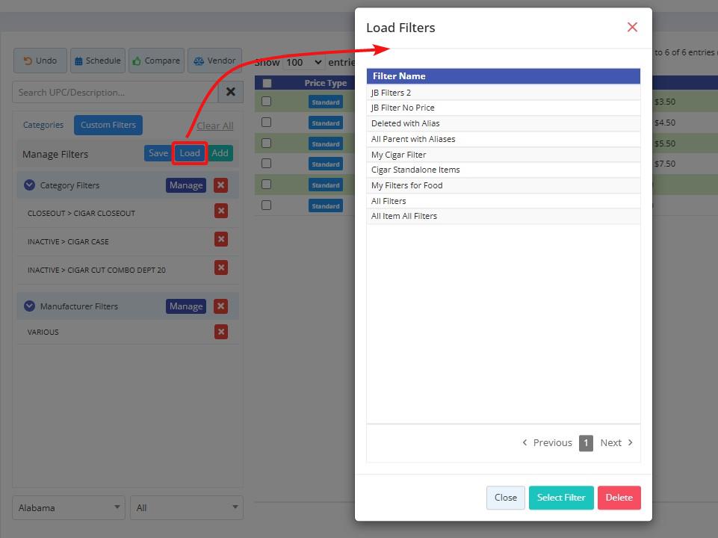This screenshot has height=538, width=718.
Task: Close the Load Filters dialog with red X
Action: [x=632, y=27]
